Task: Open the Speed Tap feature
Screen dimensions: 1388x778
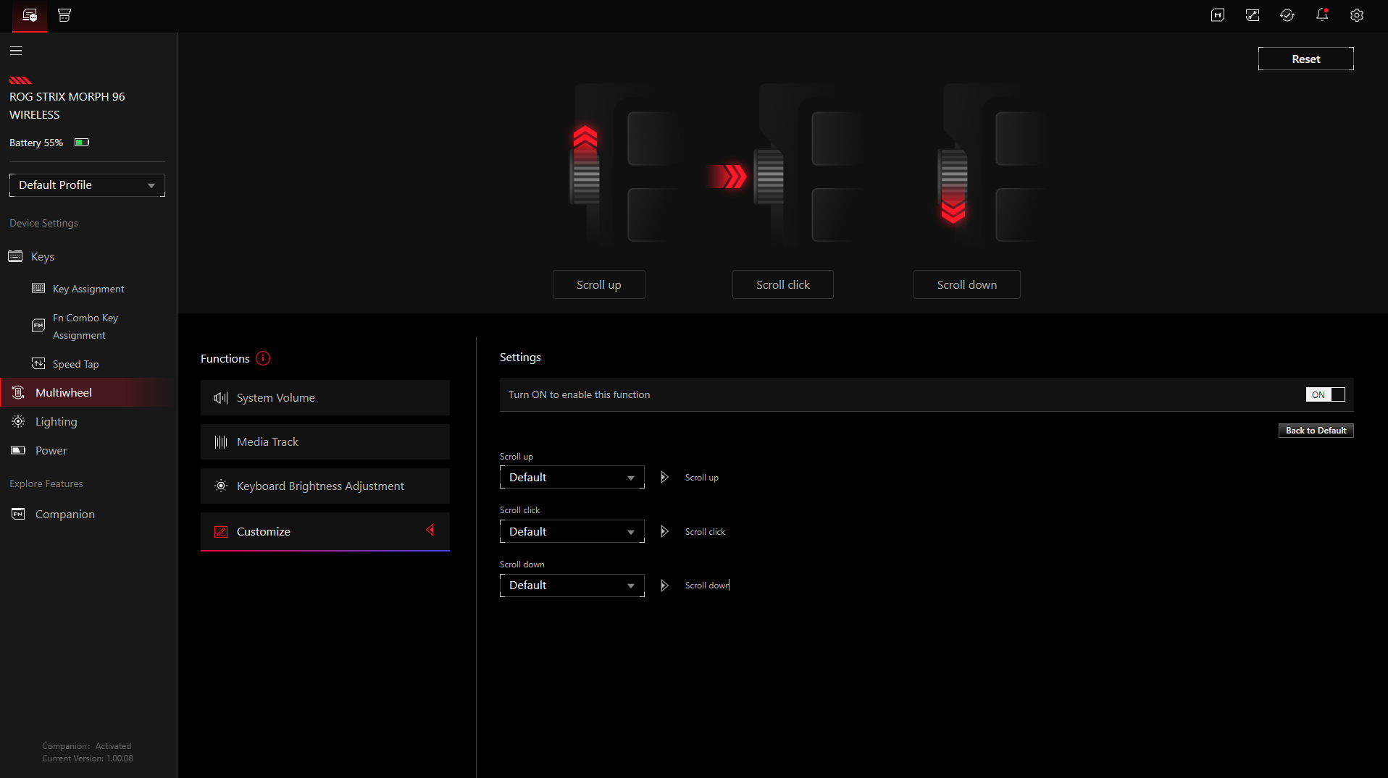Action: 75,364
